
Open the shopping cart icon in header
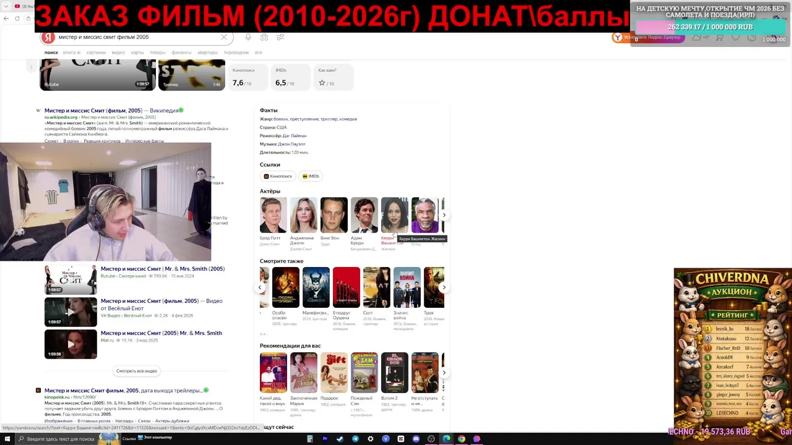720,38
